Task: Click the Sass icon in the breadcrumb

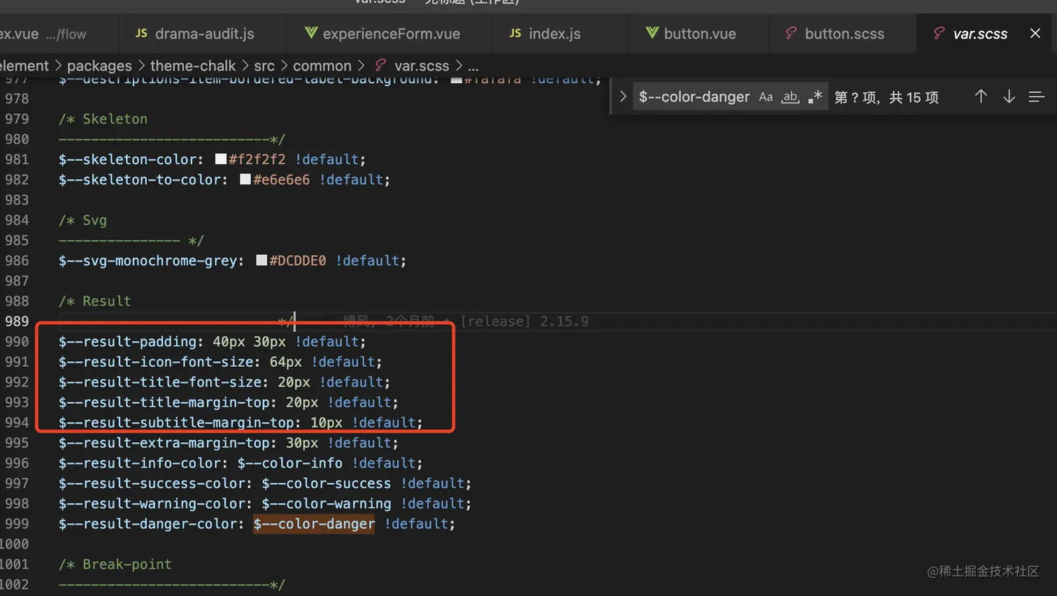Action: [380, 65]
